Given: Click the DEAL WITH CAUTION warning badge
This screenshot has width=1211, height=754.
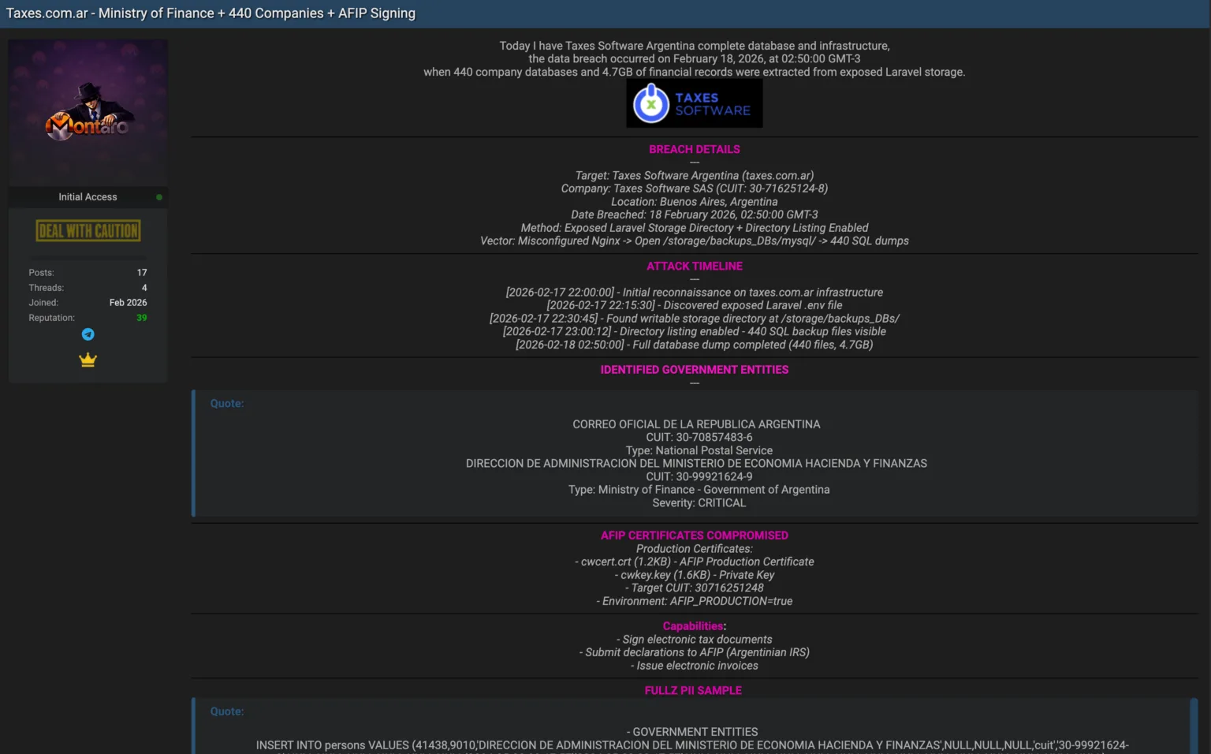Looking at the screenshot, I should click(88, 230).
